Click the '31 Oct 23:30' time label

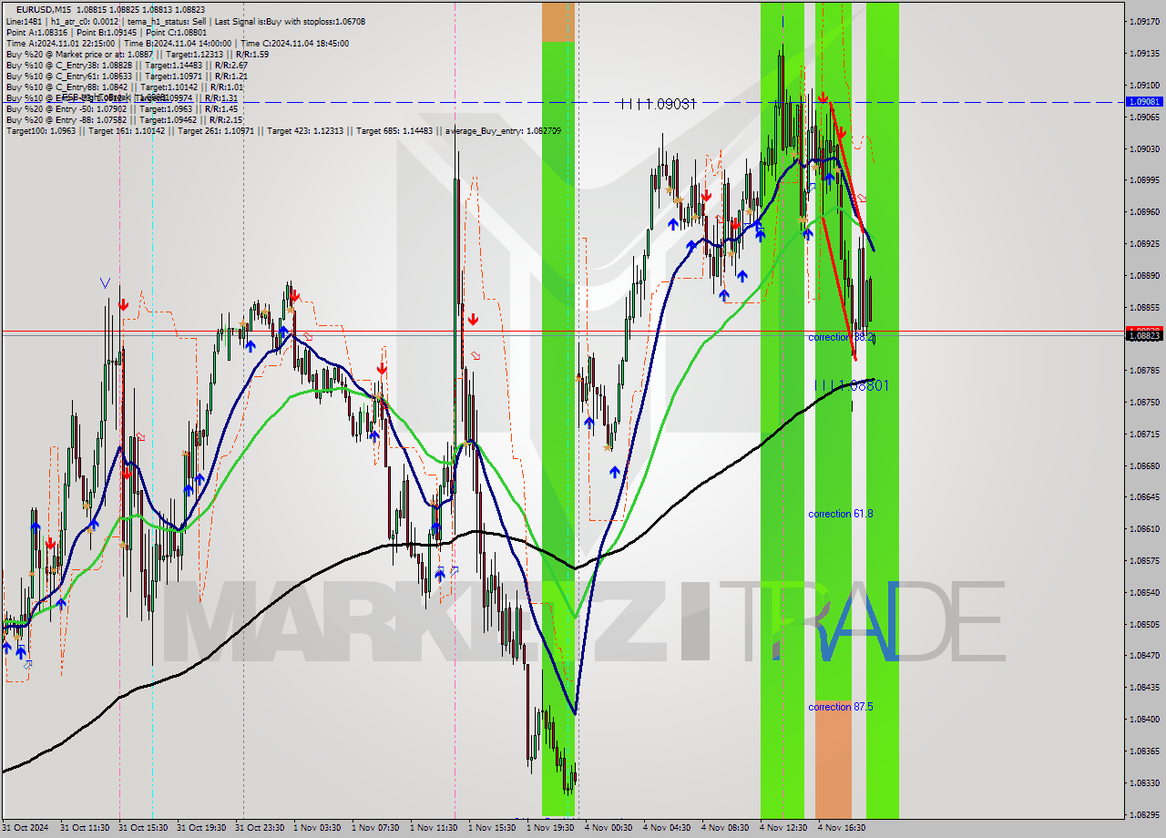pos(259,828)
